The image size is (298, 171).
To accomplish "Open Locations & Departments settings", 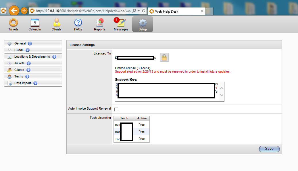I will click(32, 57).
